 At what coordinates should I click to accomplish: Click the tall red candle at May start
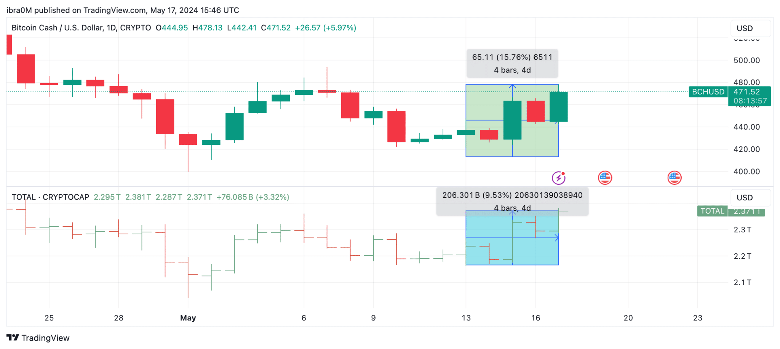[x=165, y=117]
